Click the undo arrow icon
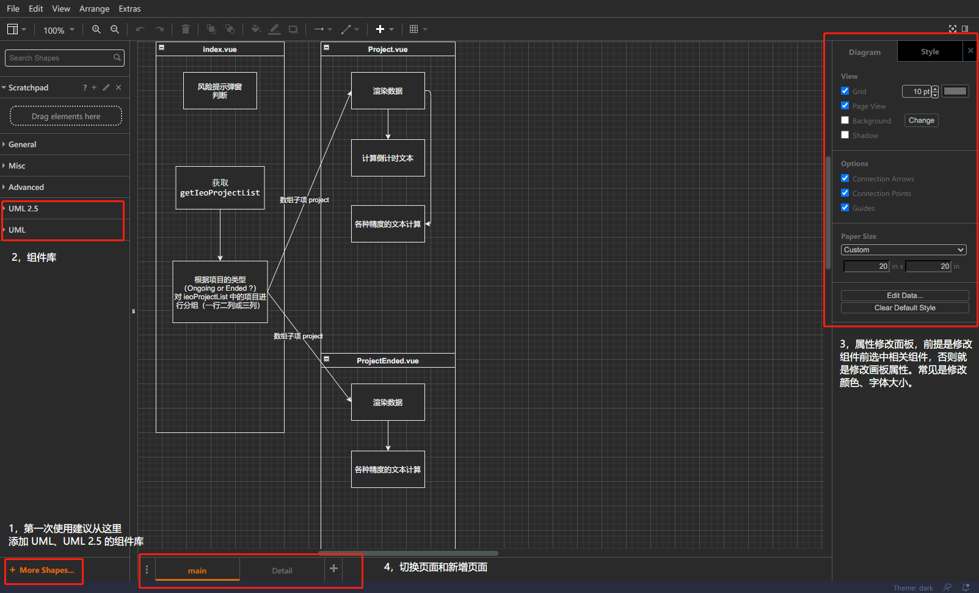Screen dimensions: 979x593 point(140,29)
